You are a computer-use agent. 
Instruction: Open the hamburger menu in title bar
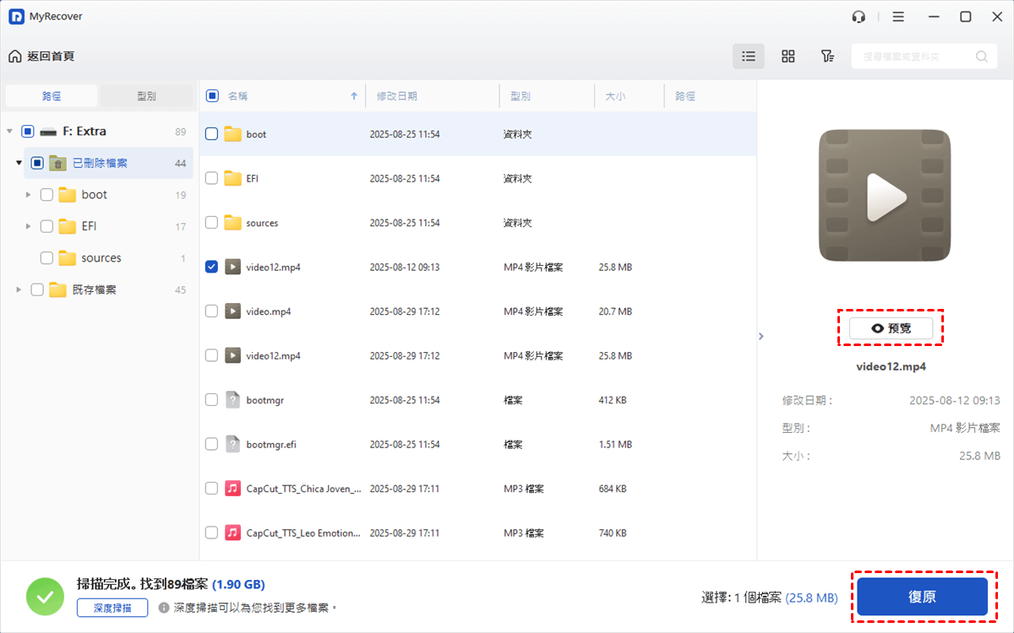point(898,17)
